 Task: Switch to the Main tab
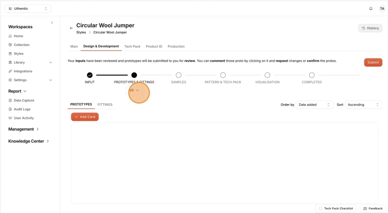[x=74, y=46]
